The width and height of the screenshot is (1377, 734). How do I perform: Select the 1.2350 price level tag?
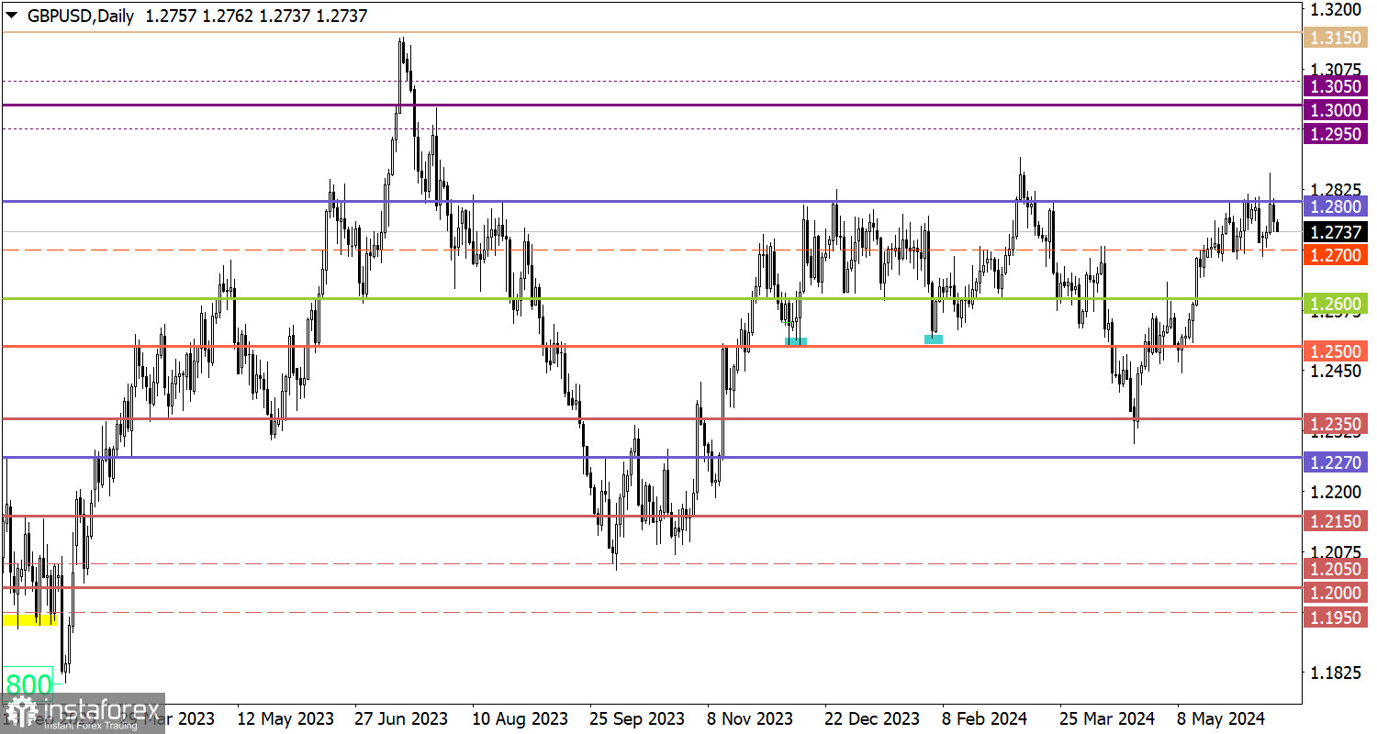1336,424
